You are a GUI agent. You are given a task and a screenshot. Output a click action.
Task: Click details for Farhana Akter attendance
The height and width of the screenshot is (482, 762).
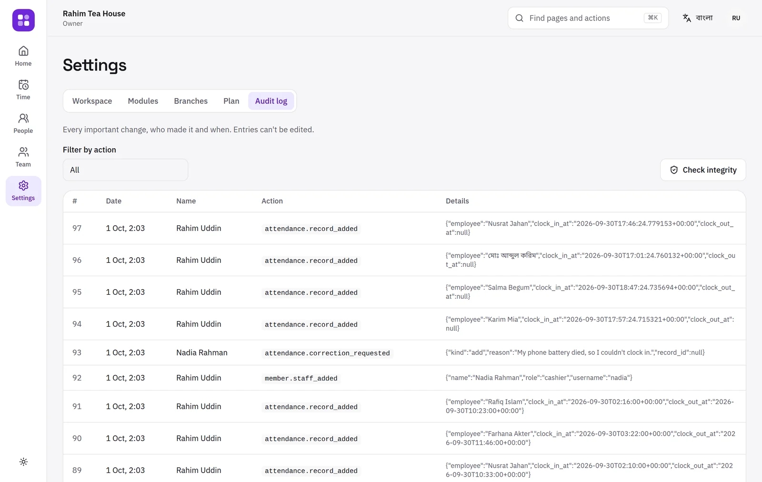[591, 438]
